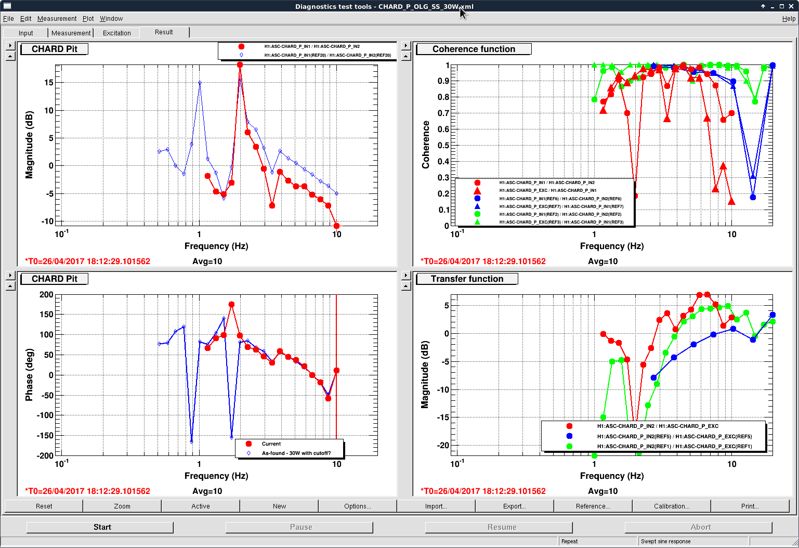
Task: Click the New button
Action: coord(279,506)
